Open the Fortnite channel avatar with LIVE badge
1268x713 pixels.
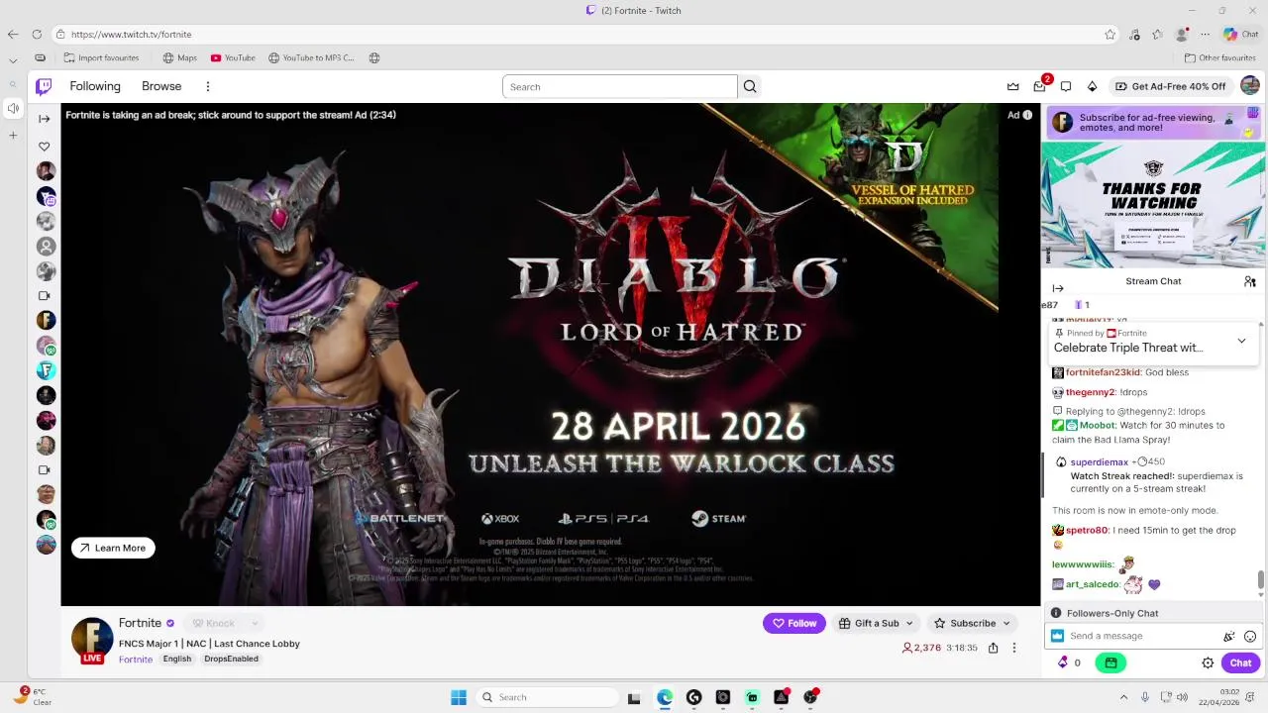[x=92, y=641]
